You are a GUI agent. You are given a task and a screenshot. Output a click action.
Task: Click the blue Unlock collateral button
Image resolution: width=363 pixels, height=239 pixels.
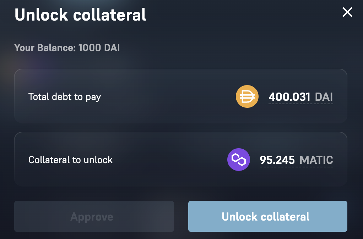coord(267,216)
